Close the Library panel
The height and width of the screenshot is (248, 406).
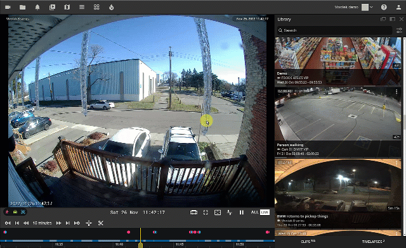tap(402, 19)
